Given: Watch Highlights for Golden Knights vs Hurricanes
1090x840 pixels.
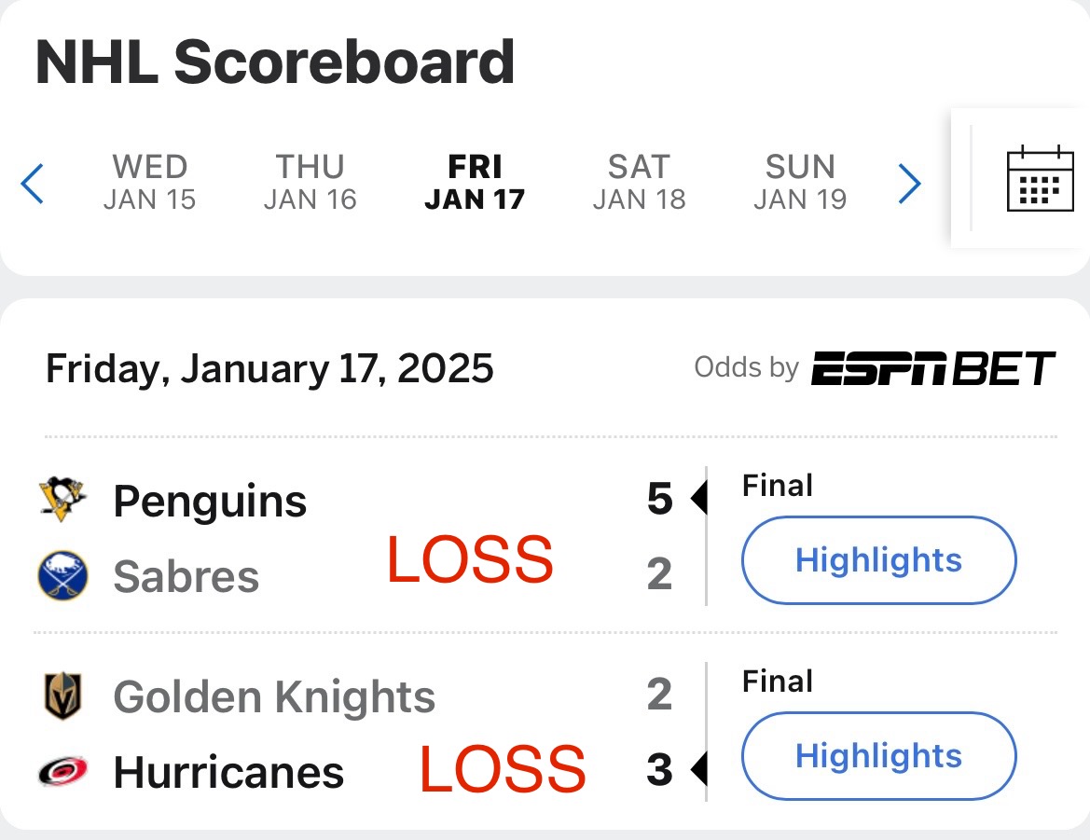Looking at the screenshot, I should [878, 756].
